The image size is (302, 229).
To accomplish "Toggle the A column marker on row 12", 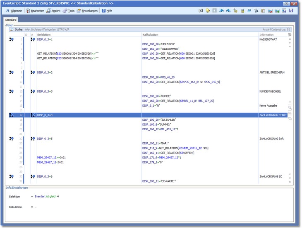I will click(32, 91).
